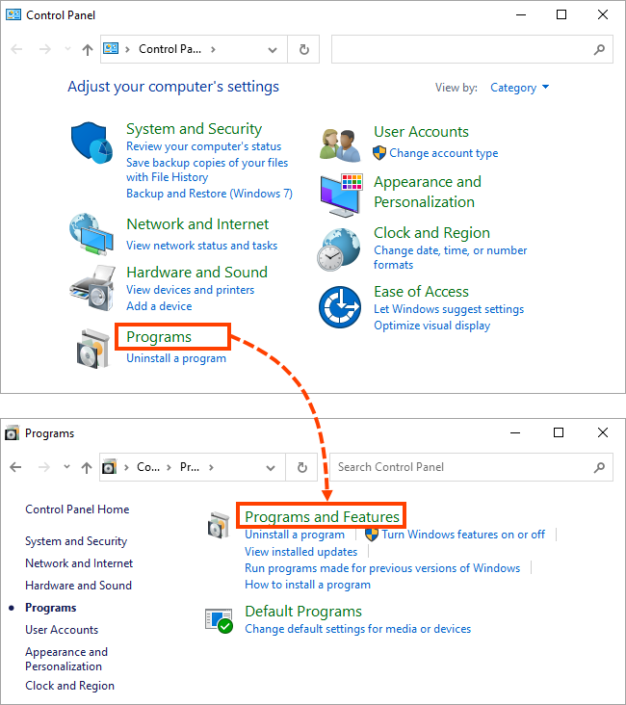
Task: Open the View by Category dropdown
Action: point(519,88)
